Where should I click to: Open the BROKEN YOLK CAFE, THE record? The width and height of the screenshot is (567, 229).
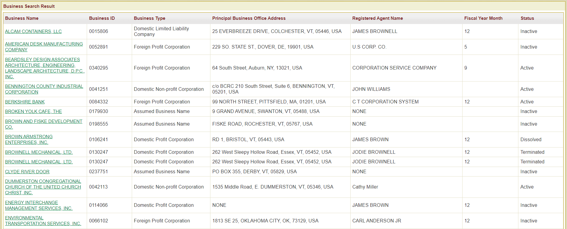point(33,111)
